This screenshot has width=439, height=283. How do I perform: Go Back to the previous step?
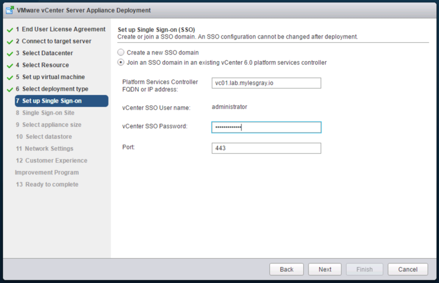click(x=287, y=269)
